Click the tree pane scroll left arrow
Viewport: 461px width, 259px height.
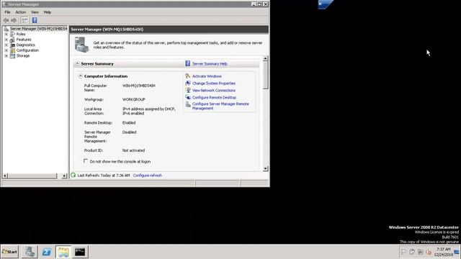pos(5,176)
